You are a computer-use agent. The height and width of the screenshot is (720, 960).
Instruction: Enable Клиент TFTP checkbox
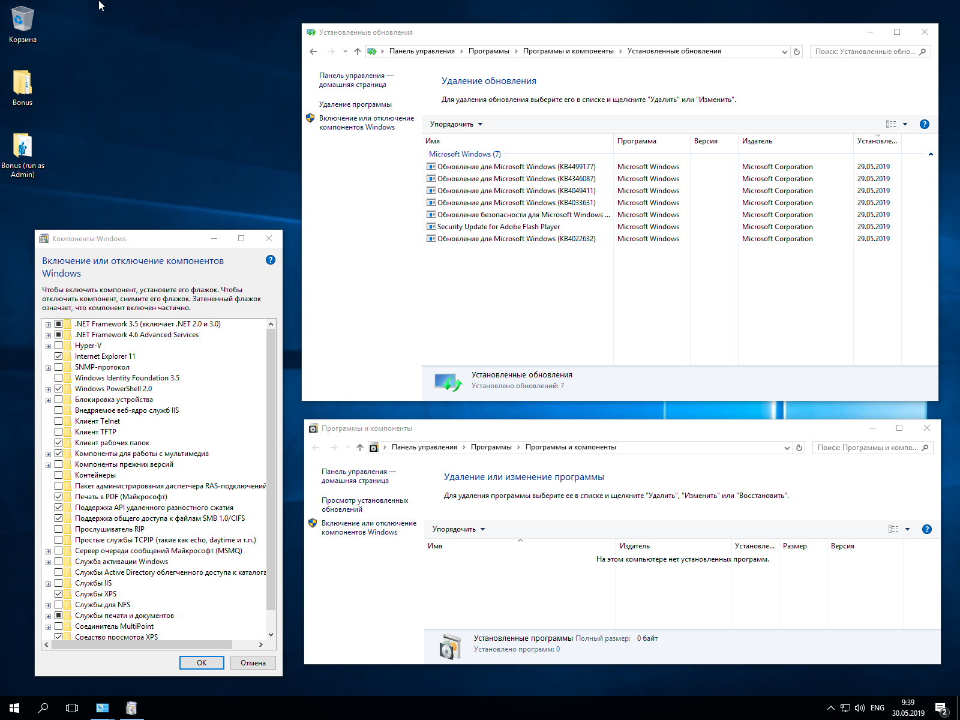pyautogui.click(x=59, y=432)
